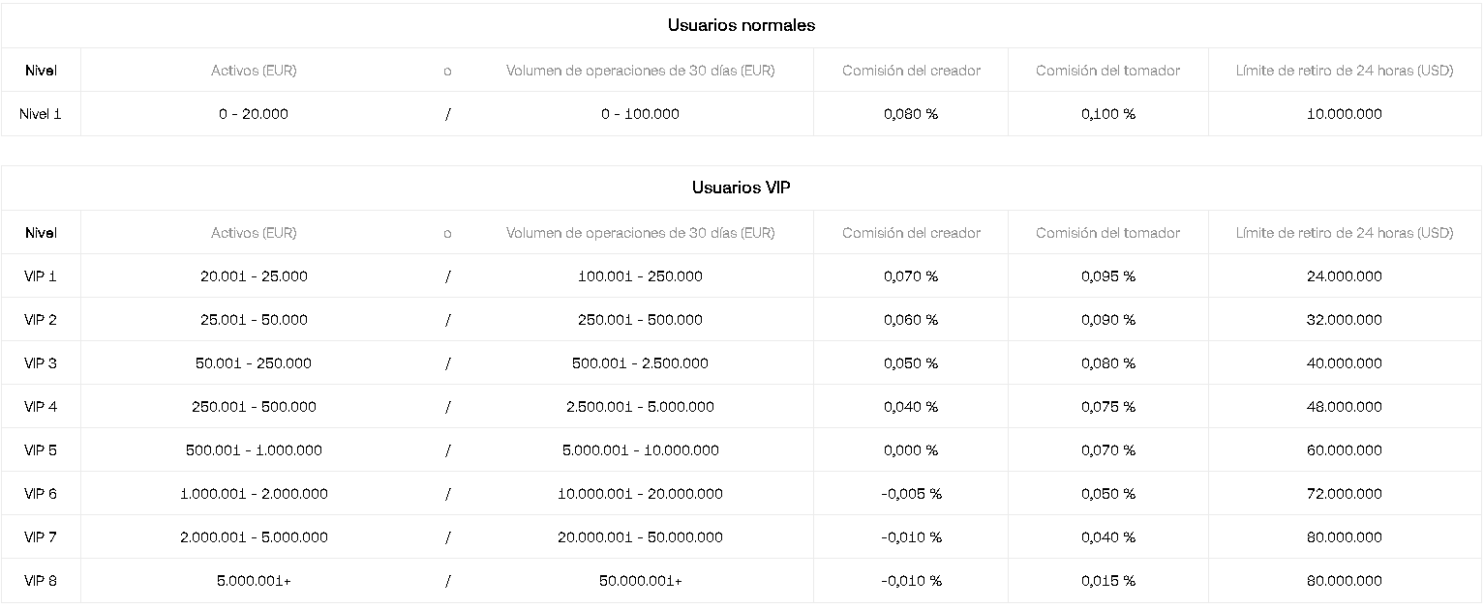The image size is (1484, 608).
Task: Select the "VIP 8" row label
Action: click(x=41, y=581)
